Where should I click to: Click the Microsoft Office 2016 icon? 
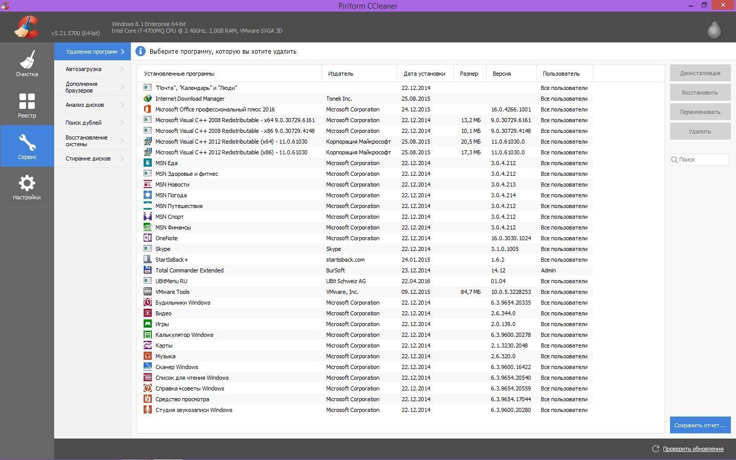pyautogui.click(x=148, y=109)
